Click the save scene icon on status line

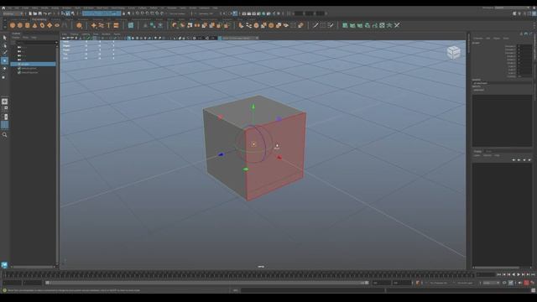39,13
